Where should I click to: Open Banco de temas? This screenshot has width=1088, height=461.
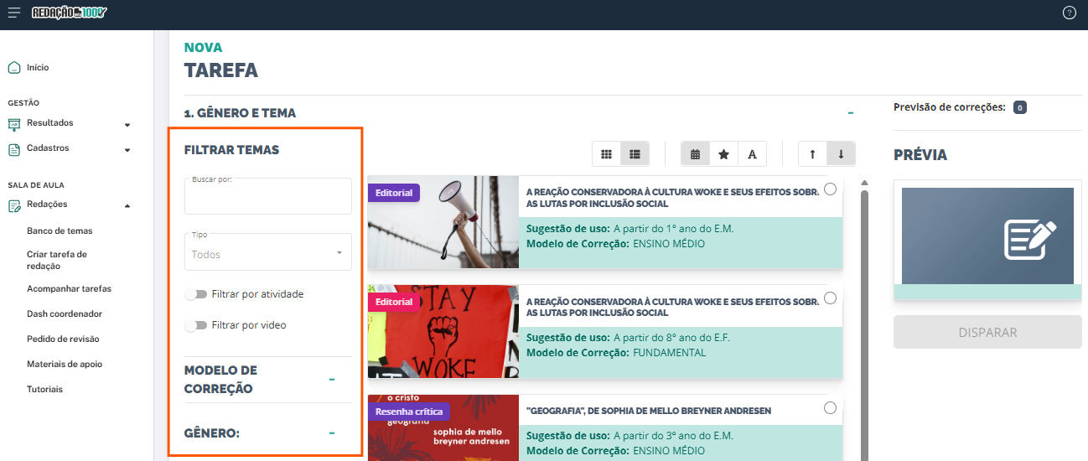point(60,230)
